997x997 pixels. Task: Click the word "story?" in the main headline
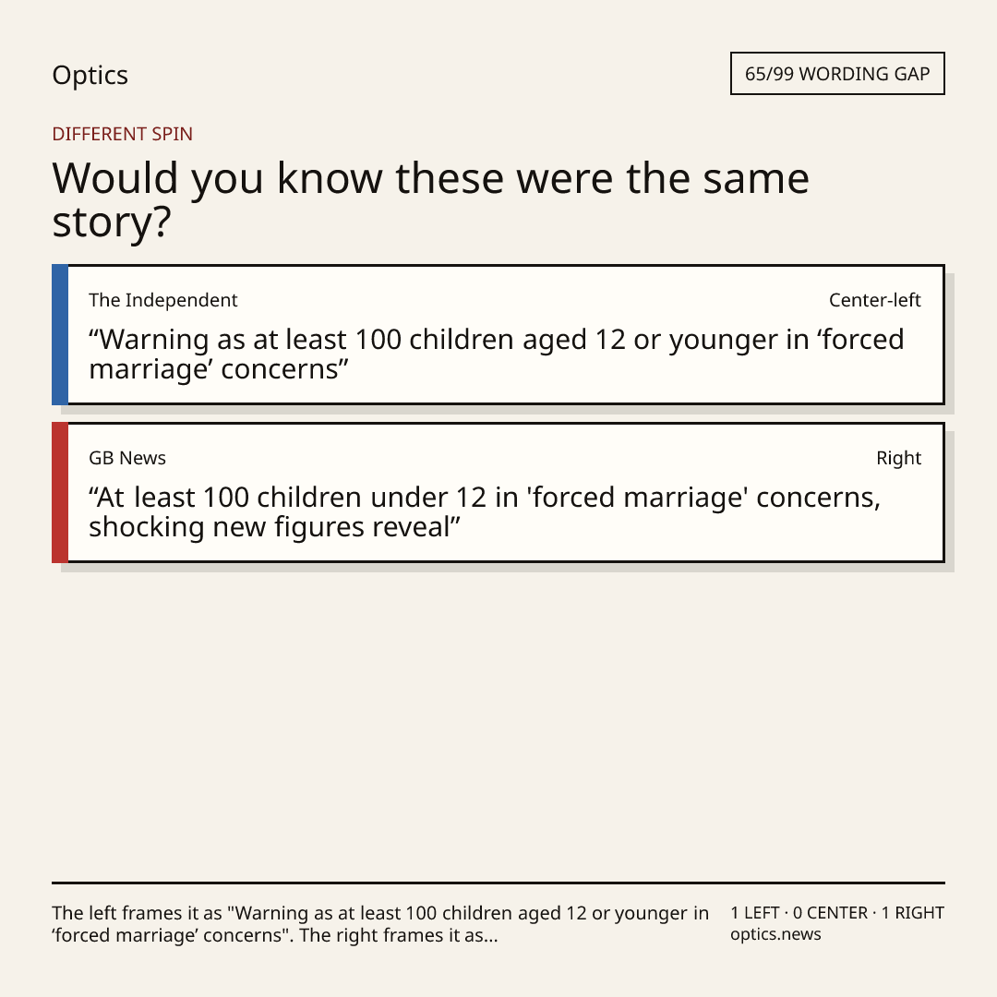(112, 222)
